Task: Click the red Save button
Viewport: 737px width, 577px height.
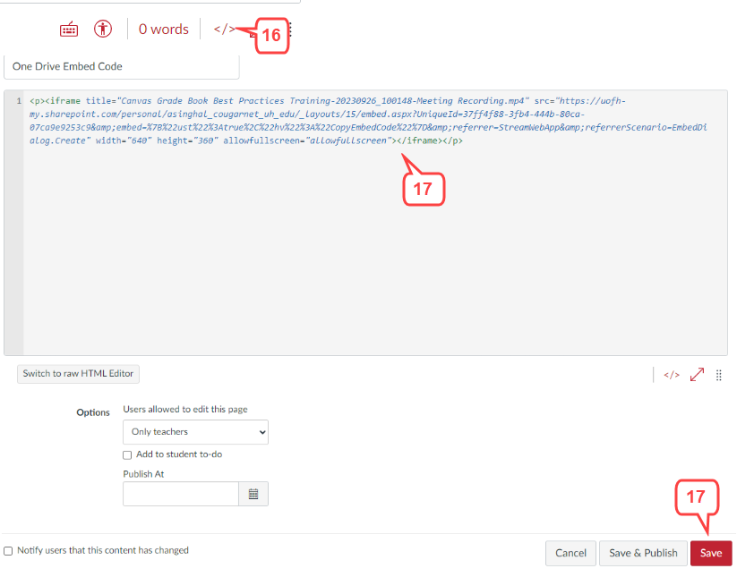Action: point(711,553)
